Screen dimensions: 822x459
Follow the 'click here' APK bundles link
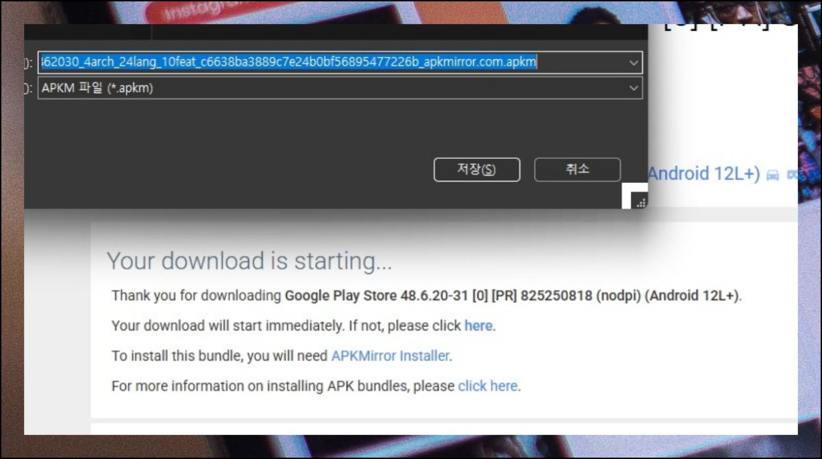click(488, 386)
